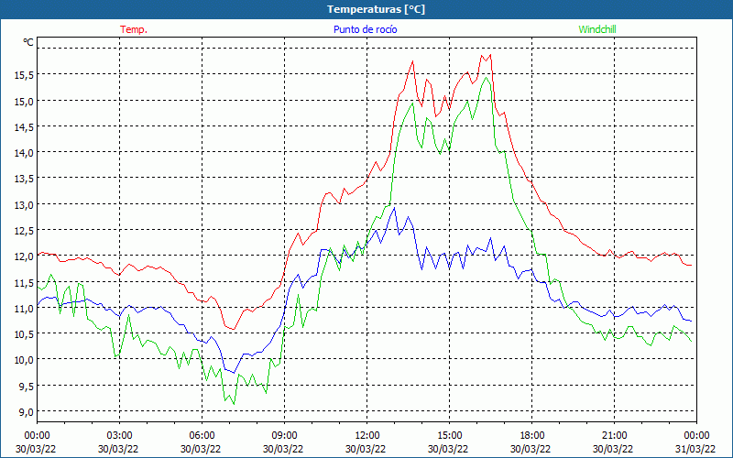This screenshot has width=733, height=458.
Task: Click the 9,0 y-axis value
Action: pyautogui.click(x=26, y=411)
